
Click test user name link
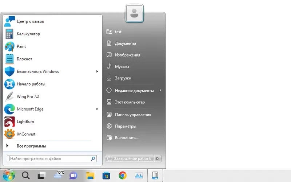(x=118, y=32)
